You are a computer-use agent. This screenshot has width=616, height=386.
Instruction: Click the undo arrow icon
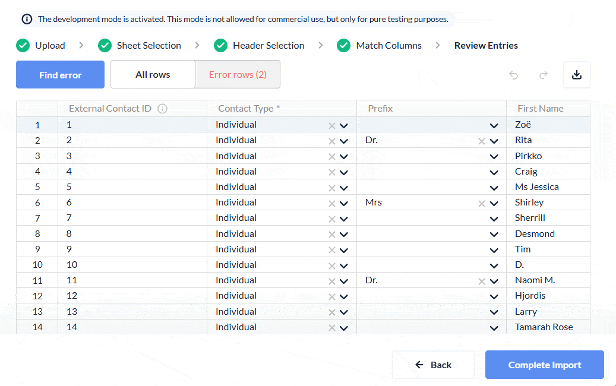(514, 75)
